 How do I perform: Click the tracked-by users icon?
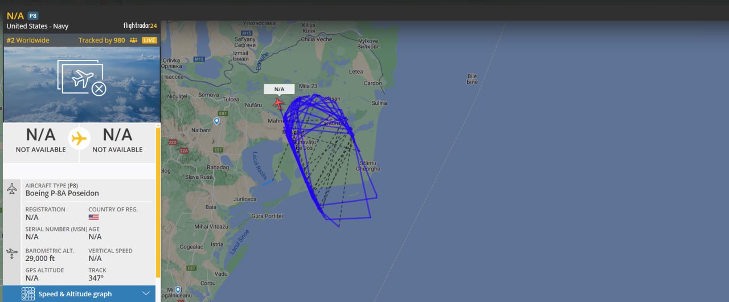pos(134,40)
